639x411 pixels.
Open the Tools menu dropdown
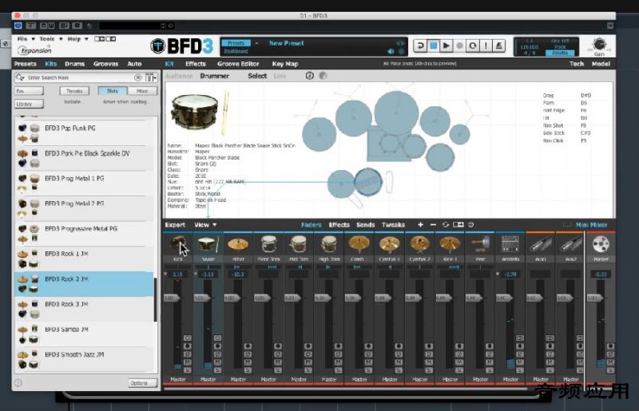pos(50,38)
